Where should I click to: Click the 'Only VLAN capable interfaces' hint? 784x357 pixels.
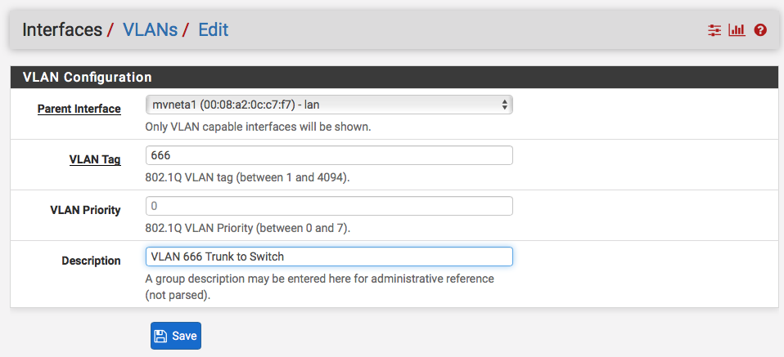(258, 127)
